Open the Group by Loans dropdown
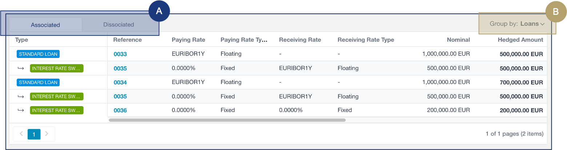The width and height of the screenshot is (567, 150). pos(517,24)
